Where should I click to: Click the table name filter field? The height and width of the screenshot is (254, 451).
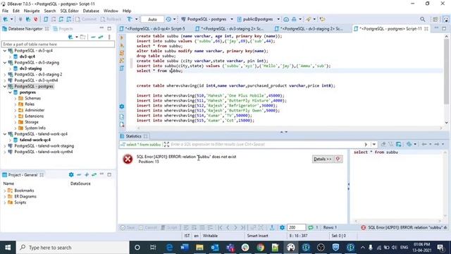58,44
